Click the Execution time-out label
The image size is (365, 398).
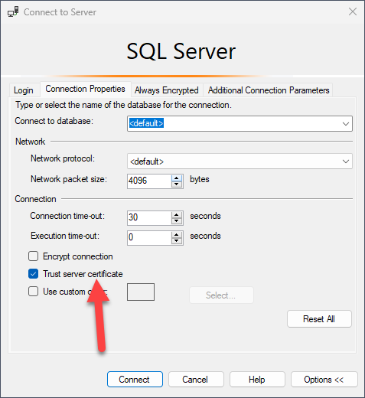65,236
